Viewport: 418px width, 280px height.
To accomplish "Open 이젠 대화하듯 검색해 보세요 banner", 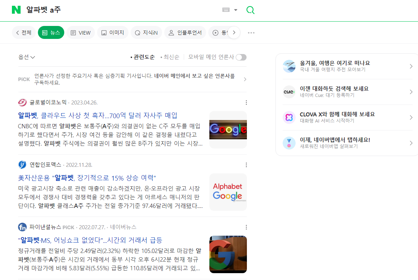I will (348, 92).
